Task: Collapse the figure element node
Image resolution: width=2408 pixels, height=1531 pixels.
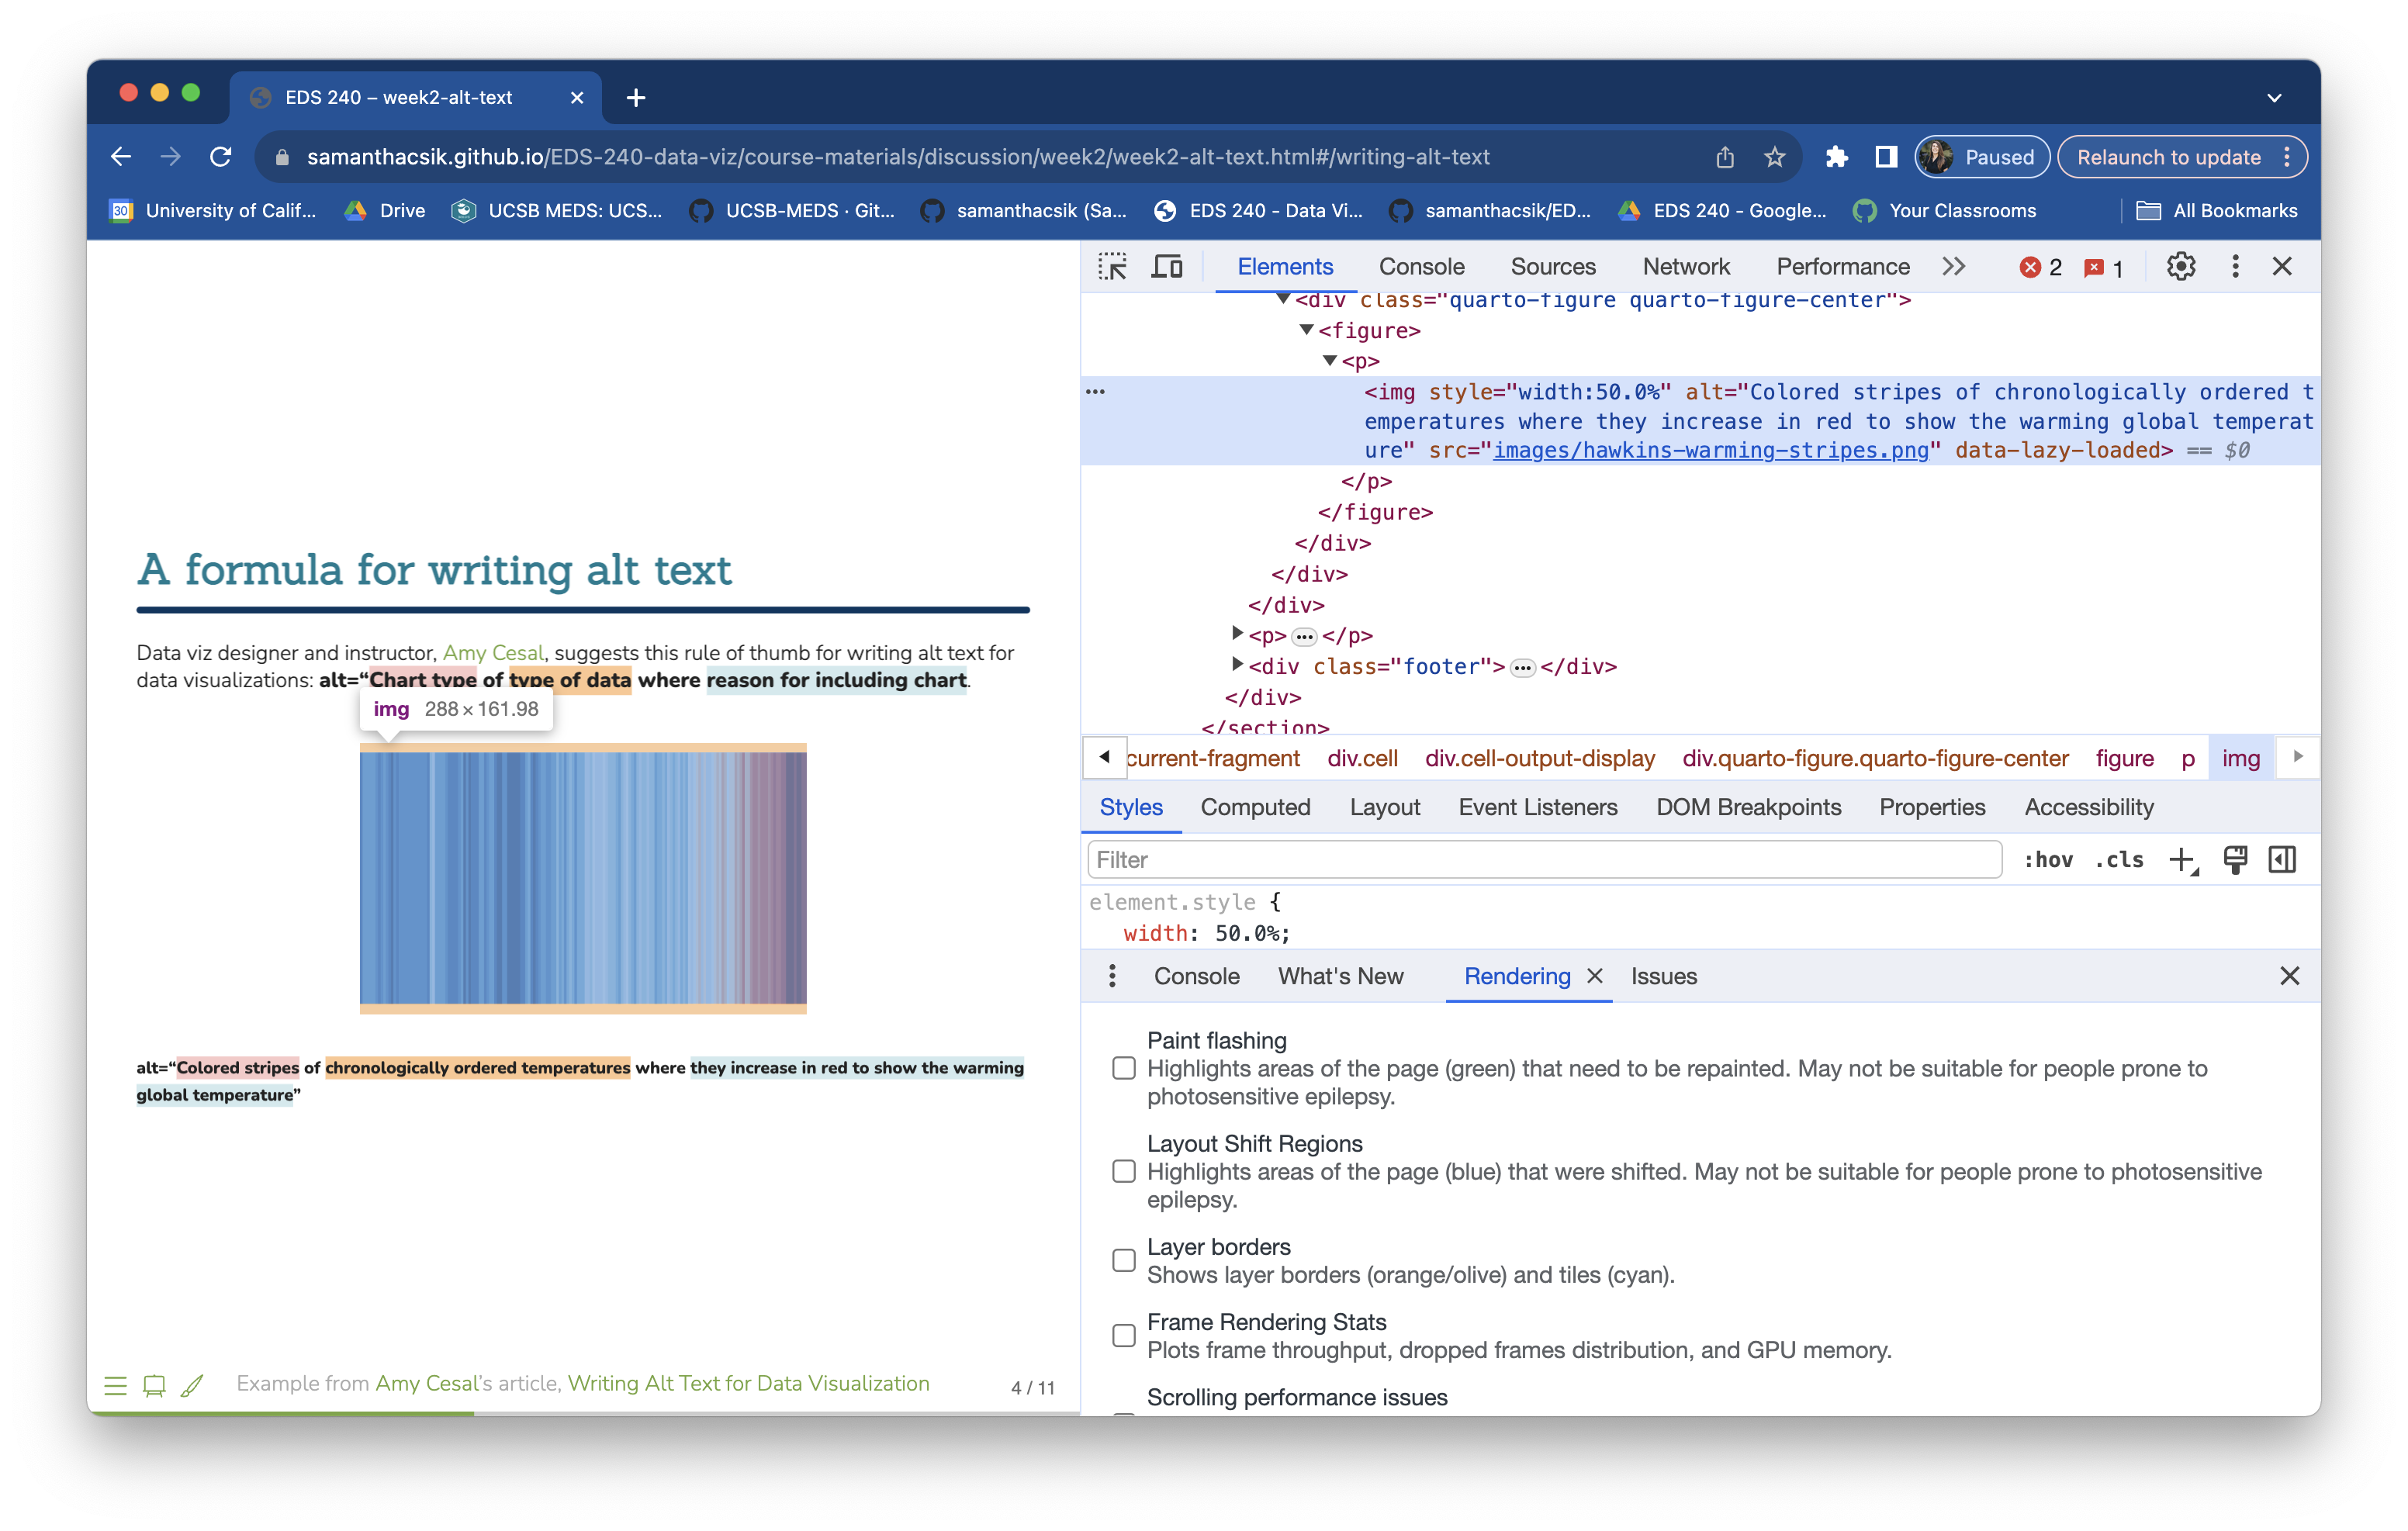Action: tap(1306, 330)
